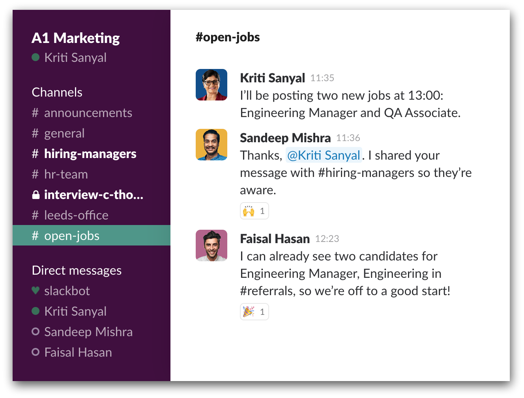Switch to the general channel
Viewport: 524px width, 398px height.
click(x=64, y=133)
